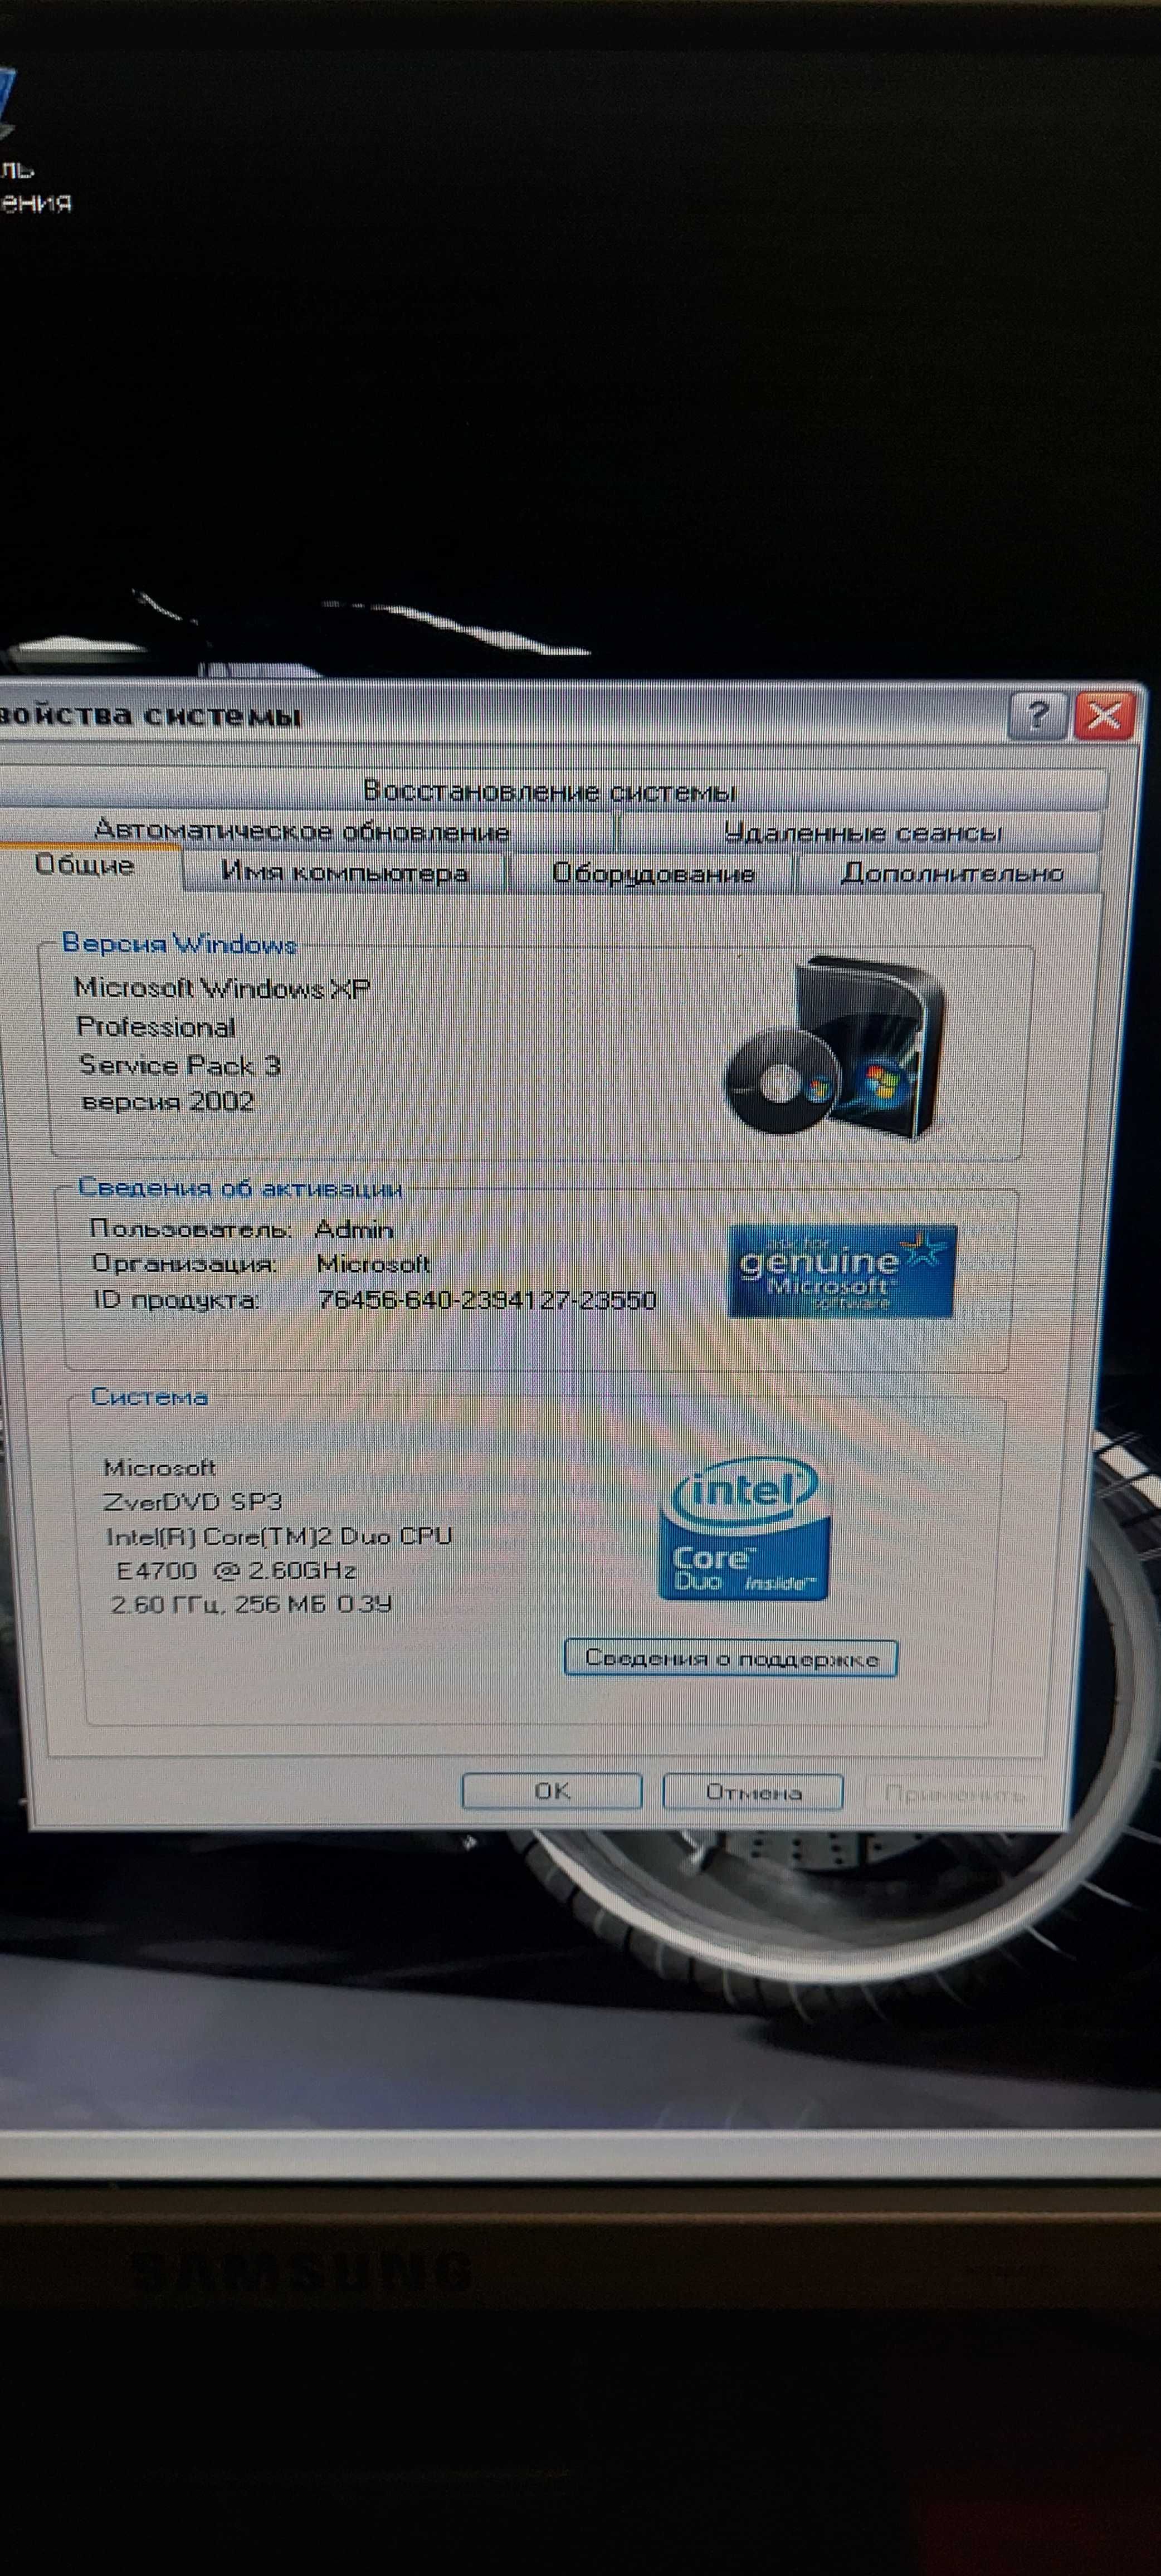This screenshot has width=1161, height=2576.
Task: Open the Удаленные сеансы tab
Action: pyautogui.click(x=861, y=832)
